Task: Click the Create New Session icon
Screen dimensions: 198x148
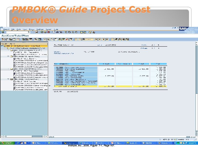Action: point(81,32)
